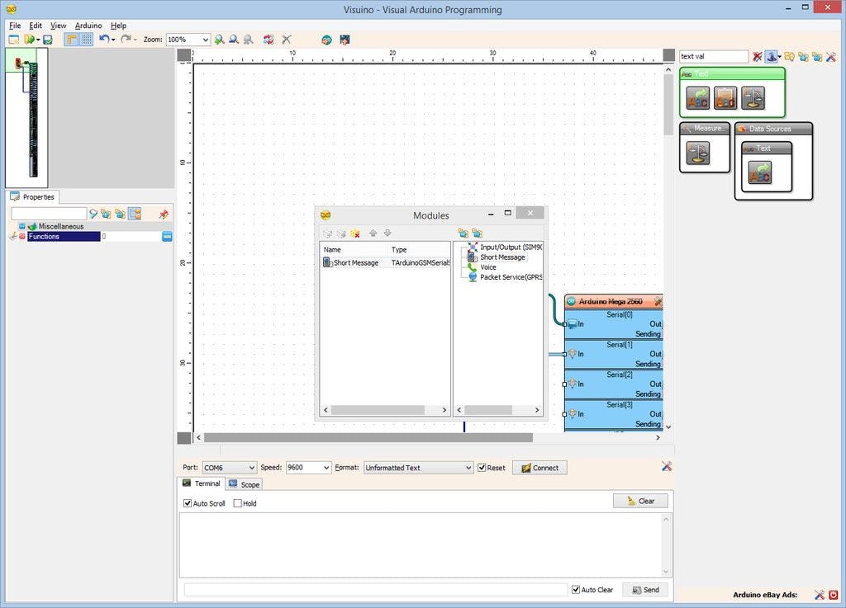Image resolution: width=846 pixels, height=608 pixels.
Task: Toggle the Auto Scroll checkbox
Action: click(188, 503)
